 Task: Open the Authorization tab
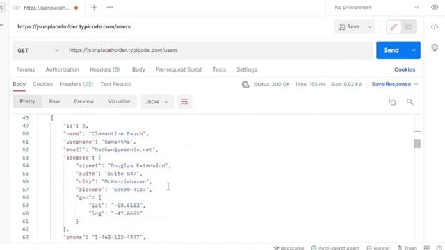pos(63,69)
